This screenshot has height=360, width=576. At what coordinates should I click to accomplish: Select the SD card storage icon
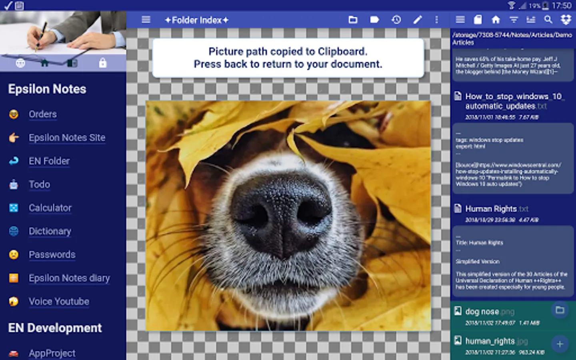478,20
